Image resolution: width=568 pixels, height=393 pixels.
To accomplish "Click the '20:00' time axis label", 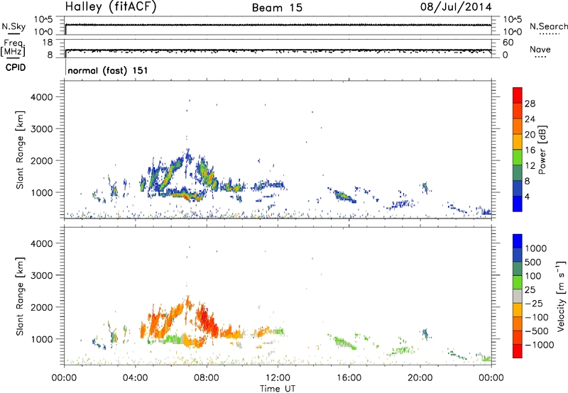I will coord(420,378).
